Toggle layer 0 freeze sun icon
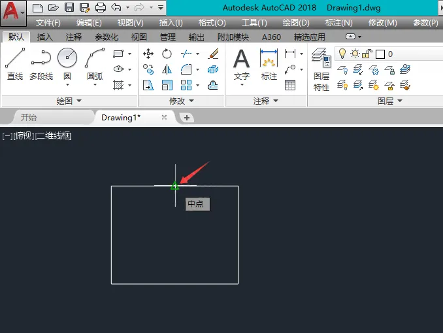 355,54
